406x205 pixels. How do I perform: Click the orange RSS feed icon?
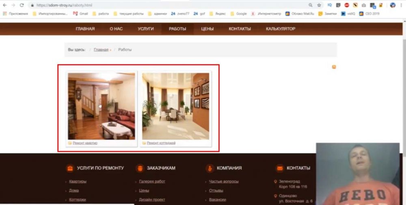334,67
